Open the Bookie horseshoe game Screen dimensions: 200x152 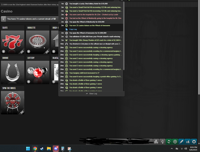tap(12, 70)
